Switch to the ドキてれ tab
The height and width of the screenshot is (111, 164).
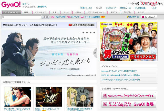point(127,12)
